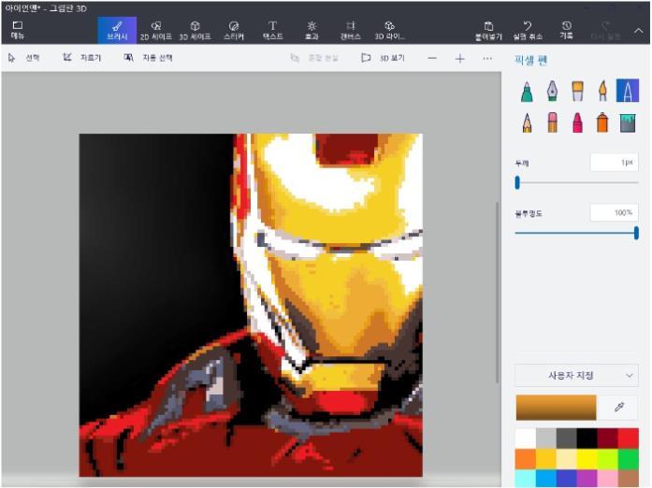The image size is (652, 488).
Task: Select the Watercolor brush
Action: point(602,91)
